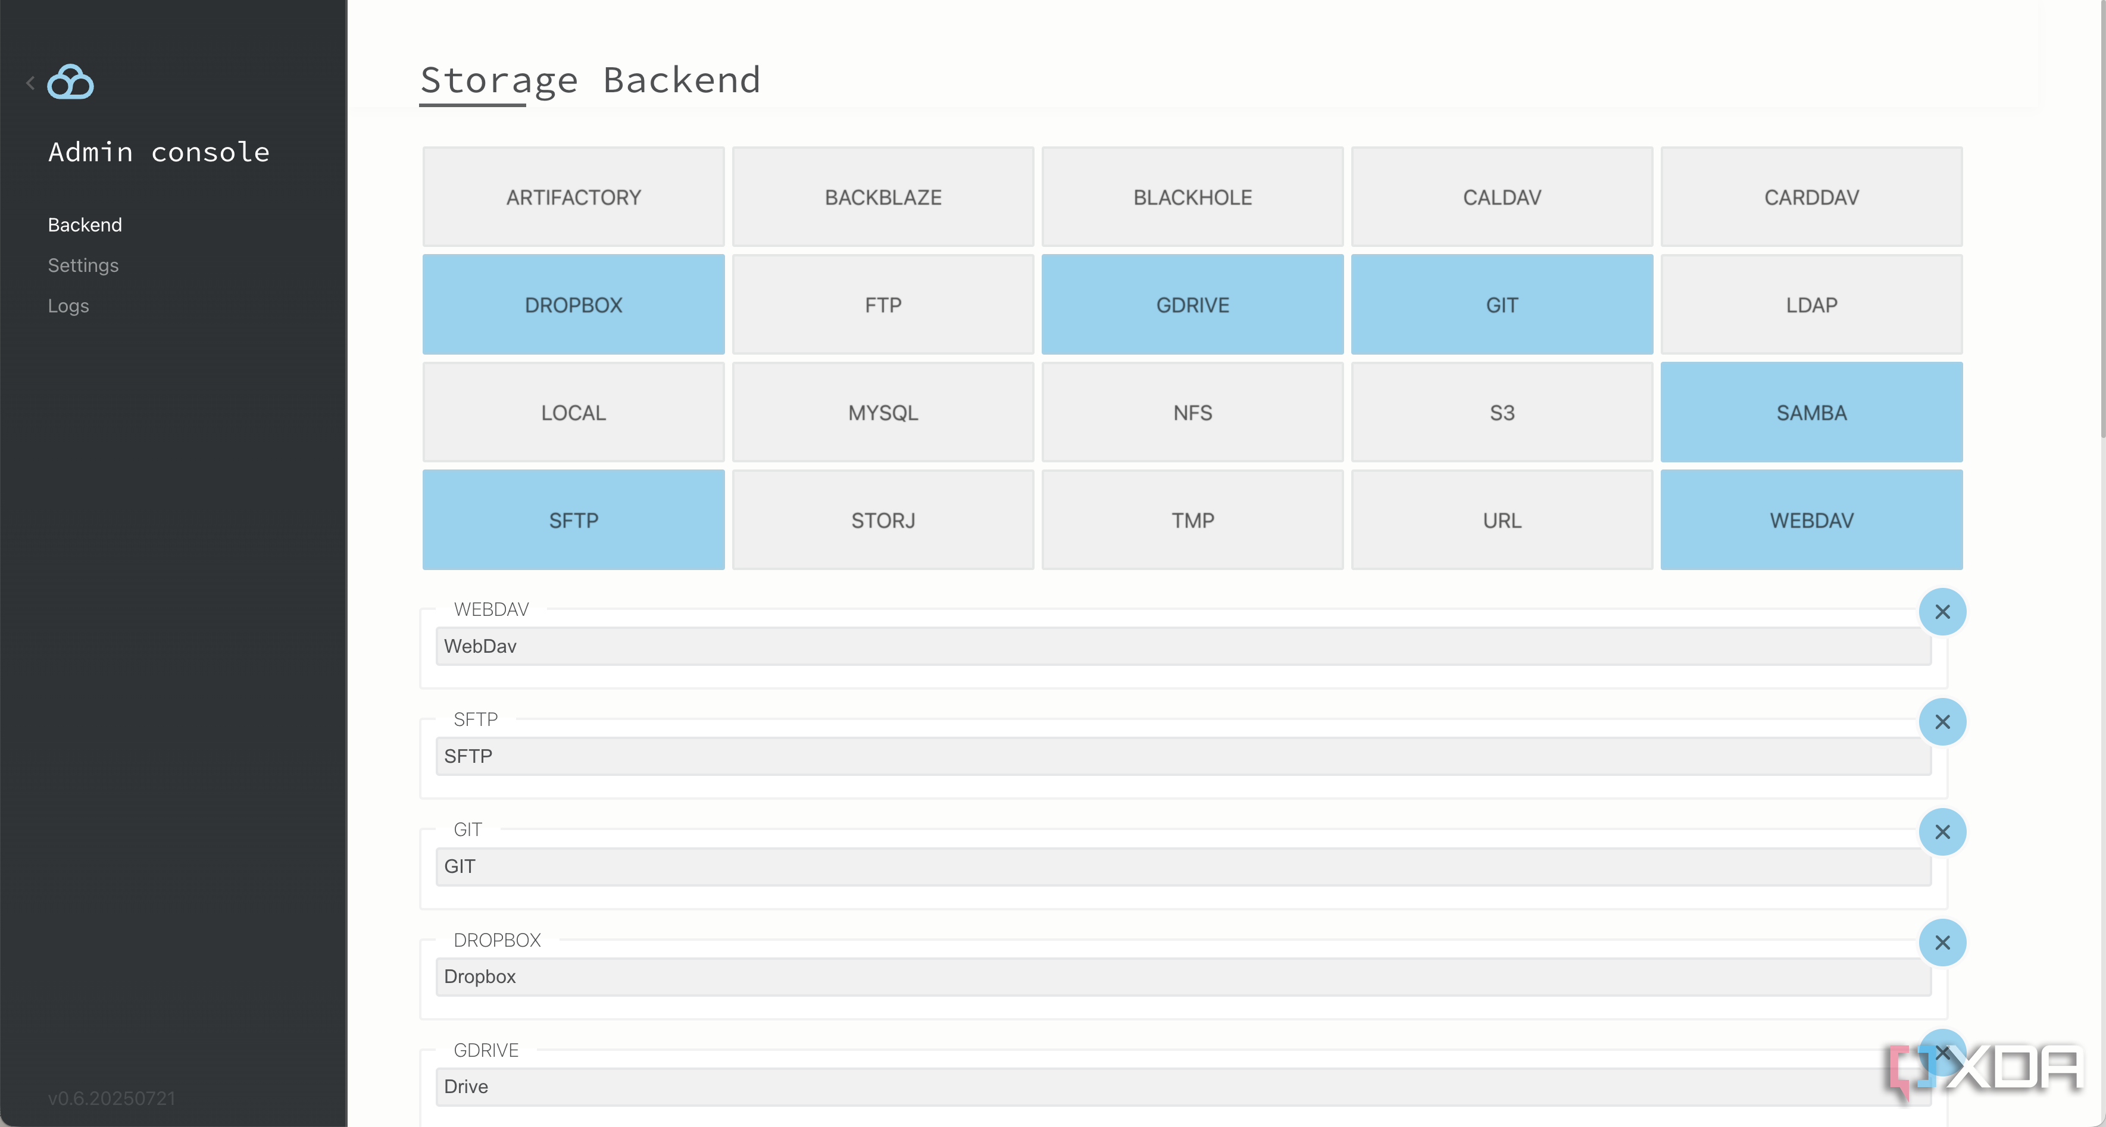Disable the GIT backend tile
Viewport: 2106px width, 1127px height.
click(1502, 305)
